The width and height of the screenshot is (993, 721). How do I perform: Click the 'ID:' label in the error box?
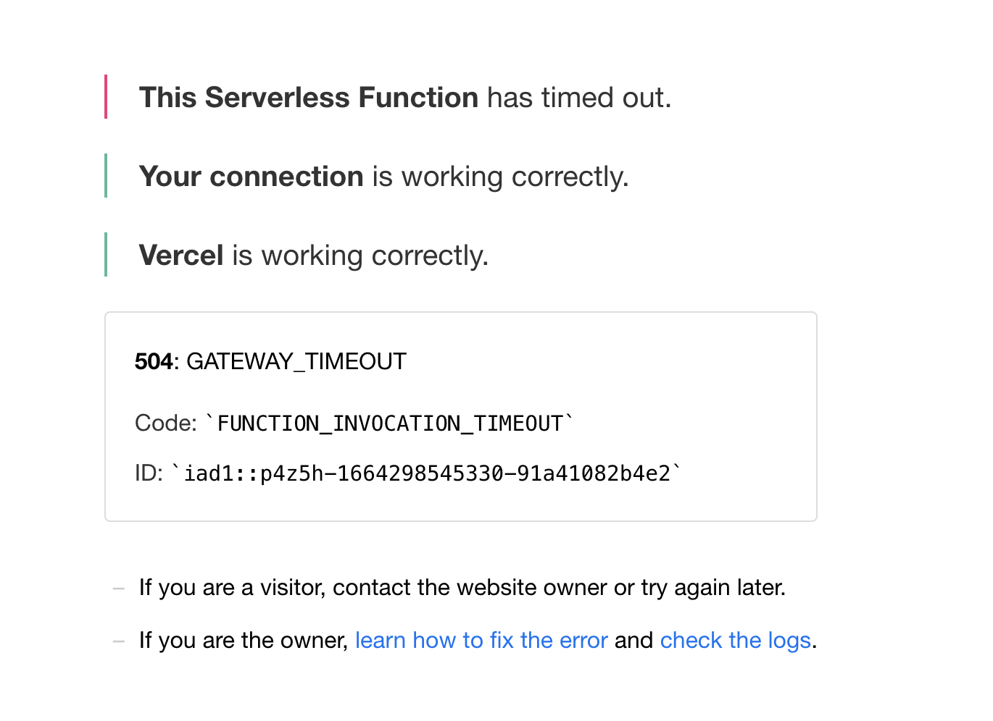point(149,472)
